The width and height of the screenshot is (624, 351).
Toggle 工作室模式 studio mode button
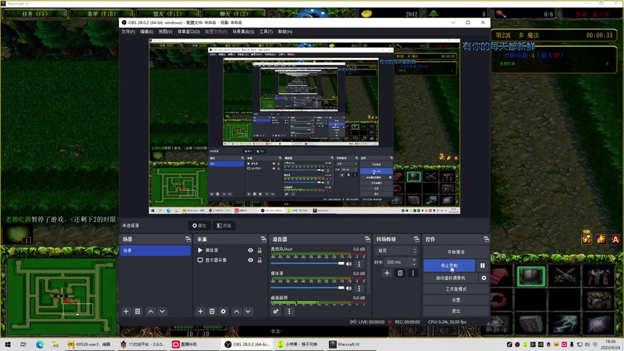tap(456, 289)
